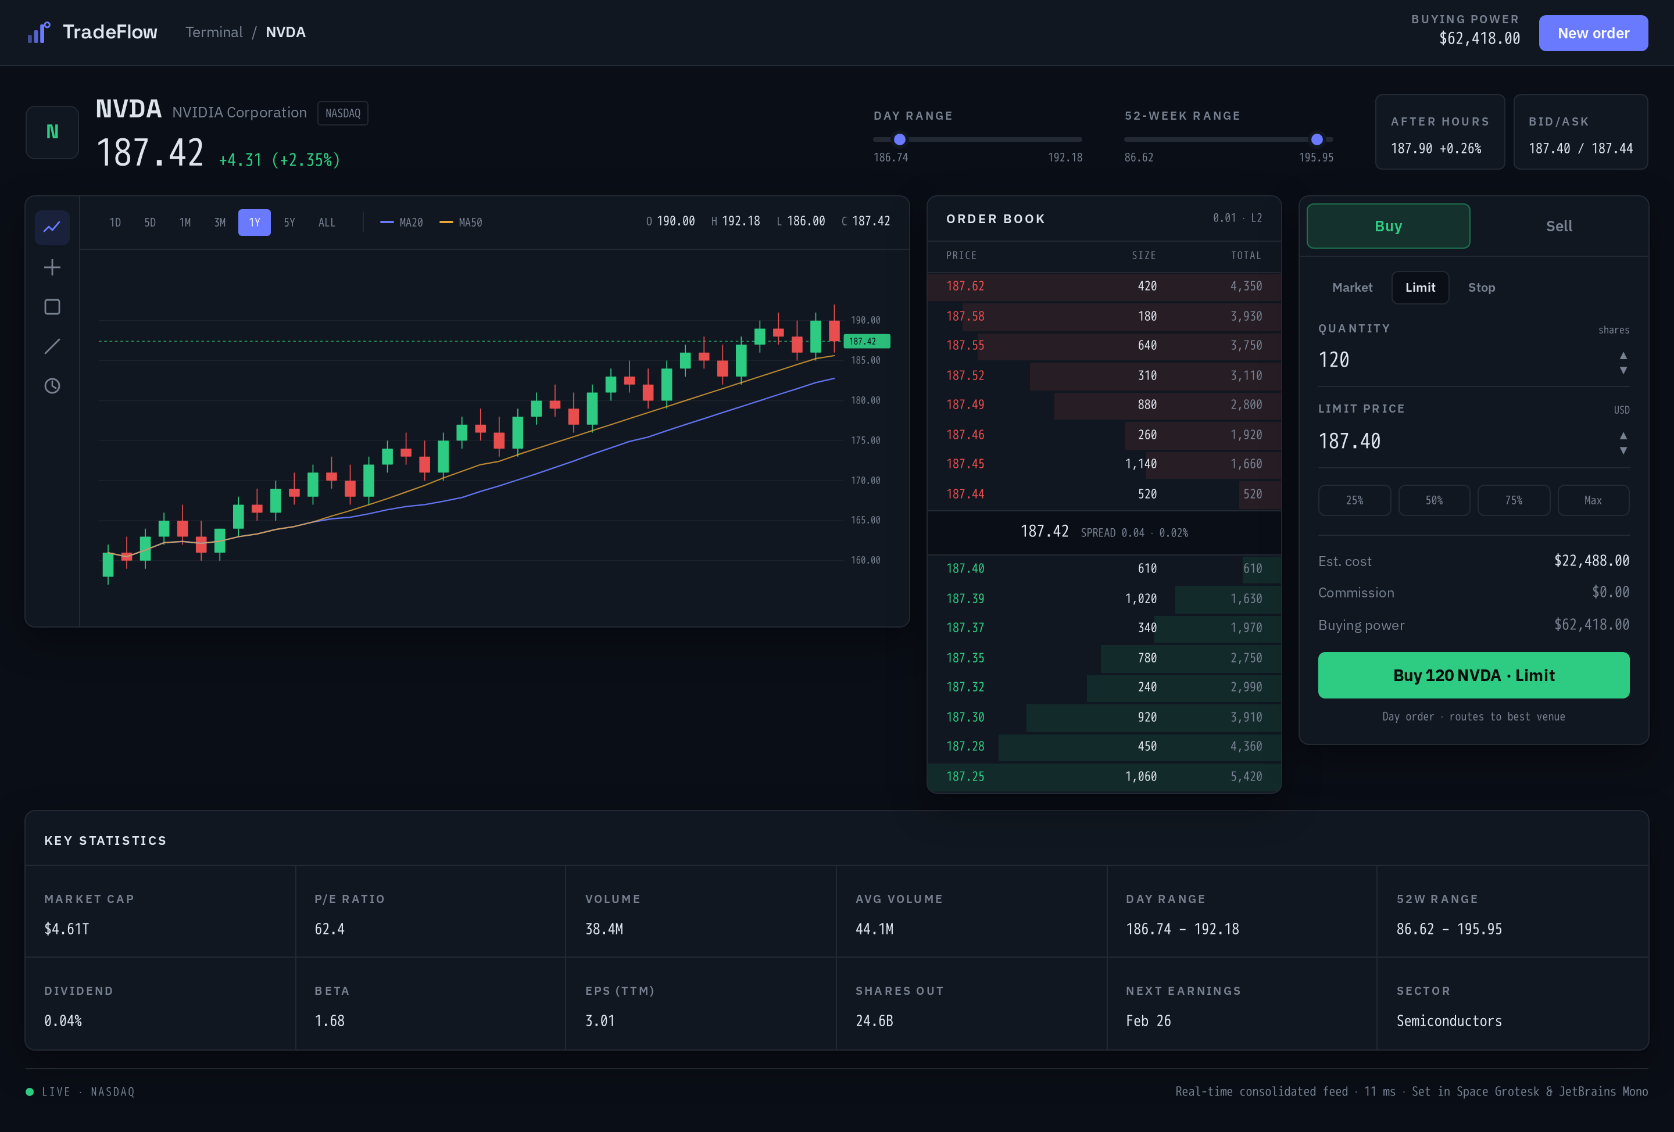This screenshot has width=1674, height=1132.
Task: Click Next Earnings value Feb 26
Action: coord(1148,1021)
